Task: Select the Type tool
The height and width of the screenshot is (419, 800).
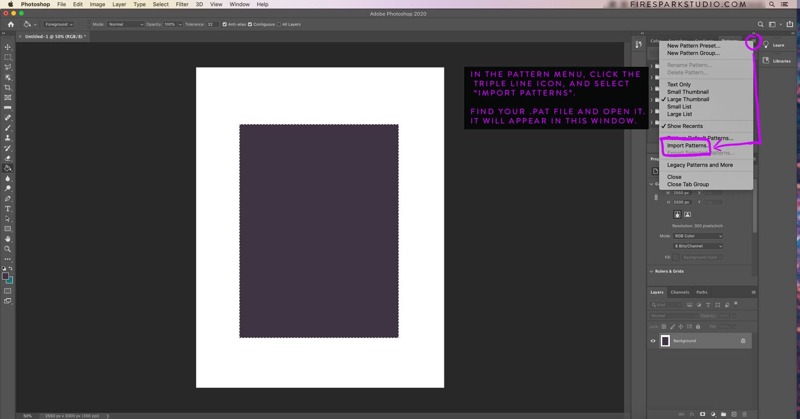Action: (x=7, y=209)
